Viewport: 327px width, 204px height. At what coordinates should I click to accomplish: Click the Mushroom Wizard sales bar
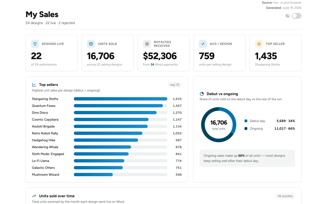pyautogui.click(x=121, y=175)
